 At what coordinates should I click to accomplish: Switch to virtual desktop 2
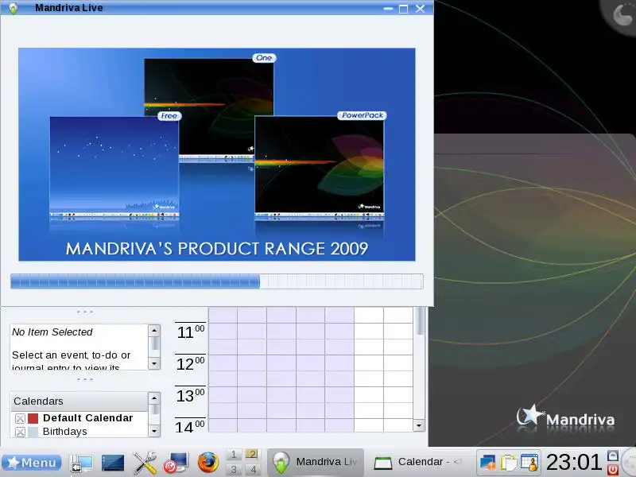[x=252, y=455]
